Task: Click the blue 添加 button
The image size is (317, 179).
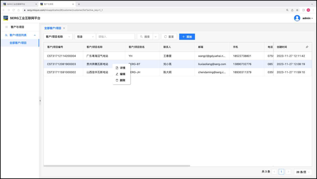Action: [x=187, y=37]
